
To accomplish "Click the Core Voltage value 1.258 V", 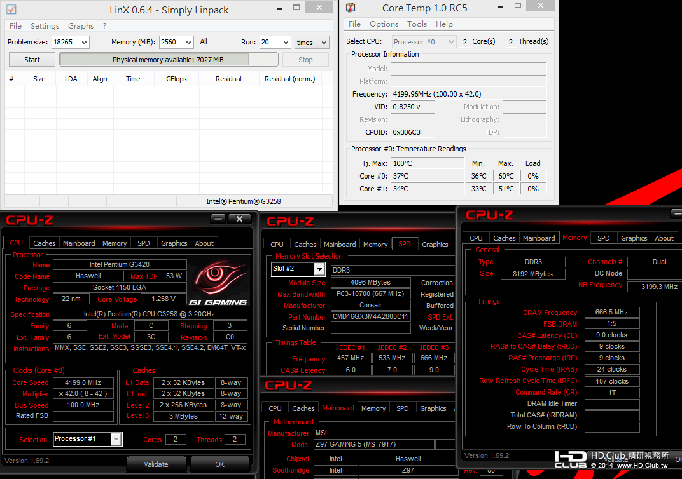I will (x=164, y=299).
